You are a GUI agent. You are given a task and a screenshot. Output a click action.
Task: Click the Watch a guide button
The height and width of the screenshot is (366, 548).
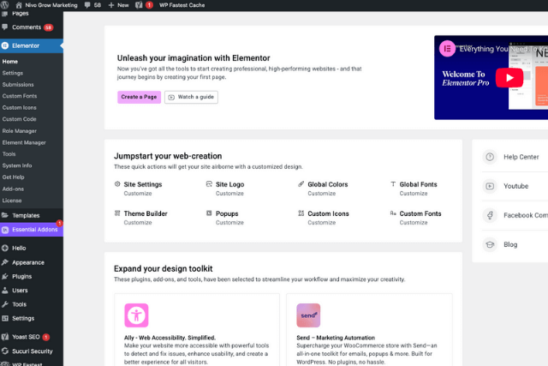[x=191, y=97]
